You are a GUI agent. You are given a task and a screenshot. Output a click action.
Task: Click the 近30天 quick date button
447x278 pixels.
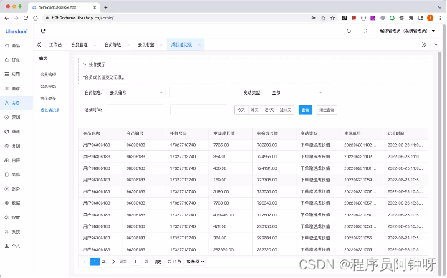[x=285, y=110]
